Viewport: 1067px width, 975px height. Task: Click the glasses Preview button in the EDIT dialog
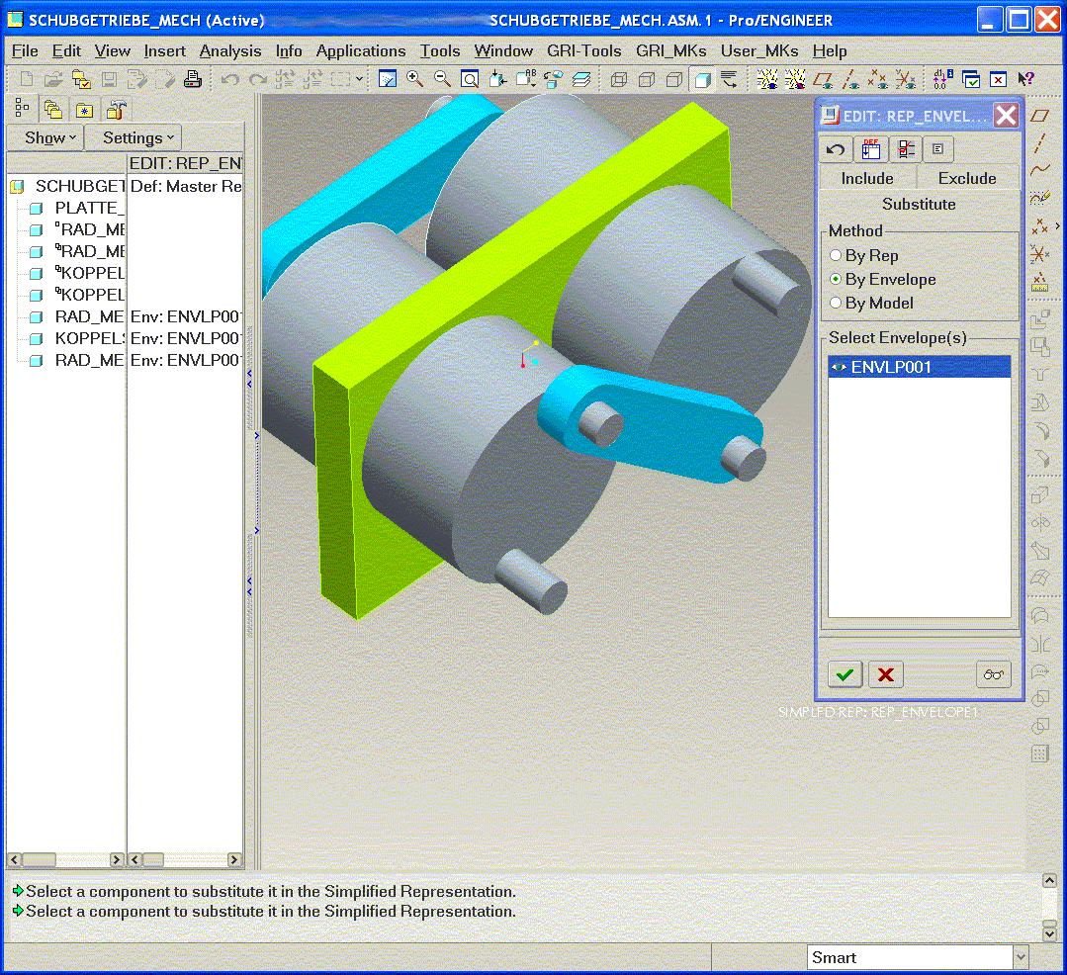(994, 674)
